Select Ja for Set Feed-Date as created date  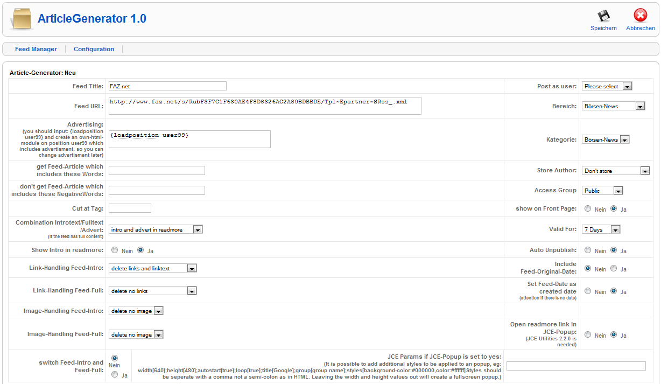click(x=614, y=291)
